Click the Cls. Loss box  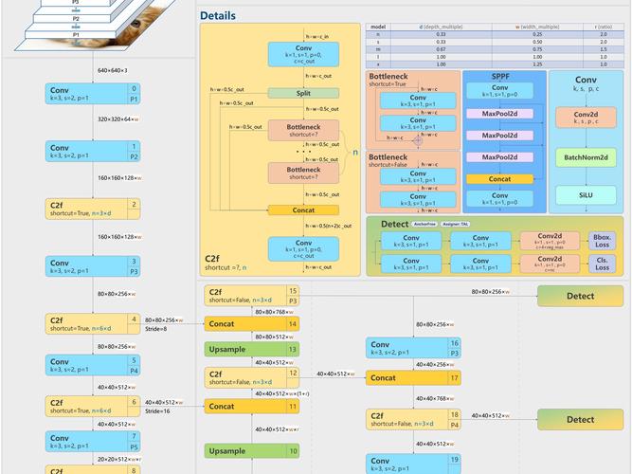coord(602,264)
